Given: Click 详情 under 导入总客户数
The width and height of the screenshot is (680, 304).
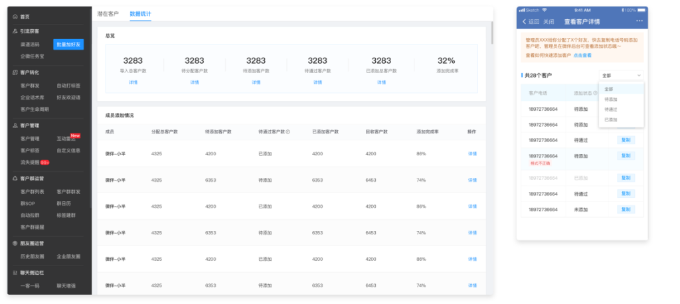Looking at the screenshot, I should coord(133,82).
